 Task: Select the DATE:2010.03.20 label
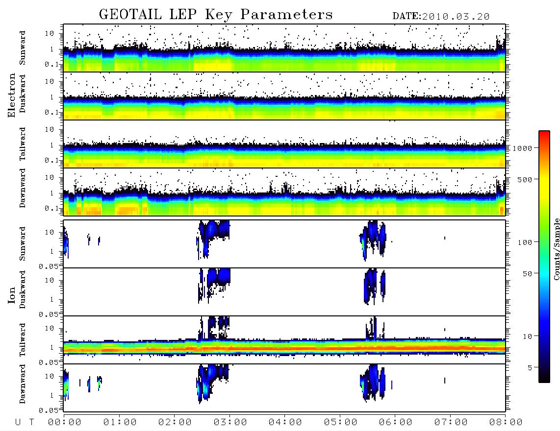(x=441, y=17)
